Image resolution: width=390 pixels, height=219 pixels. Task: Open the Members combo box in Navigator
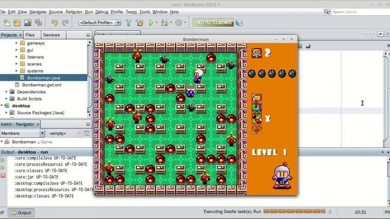coord(23,133)
